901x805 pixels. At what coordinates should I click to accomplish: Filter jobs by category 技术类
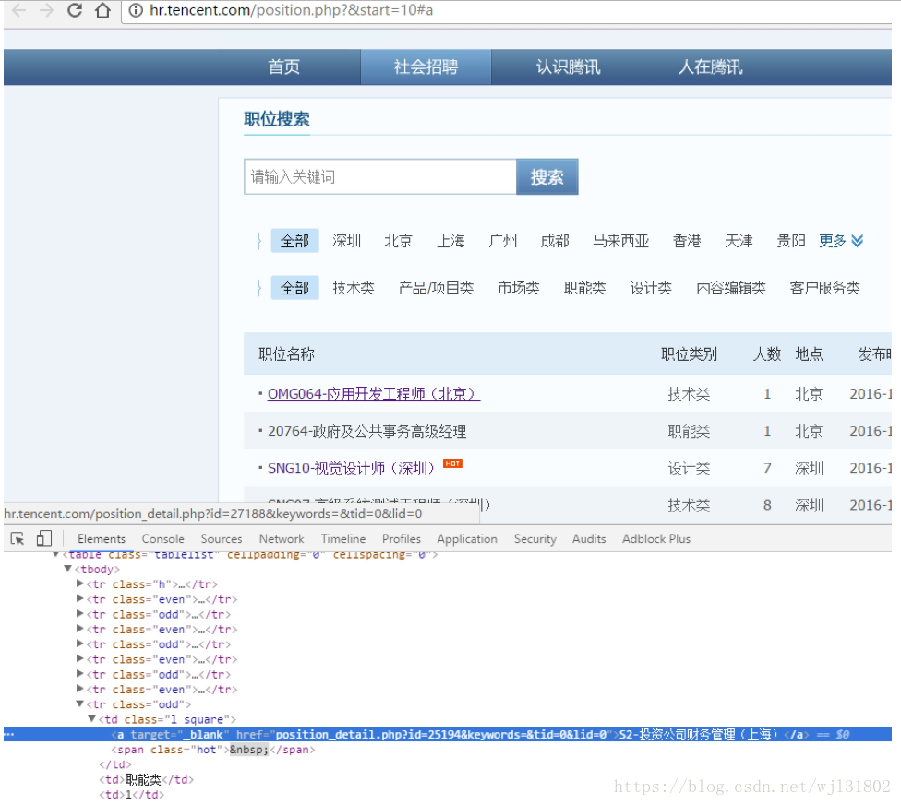tap(354, 288)
